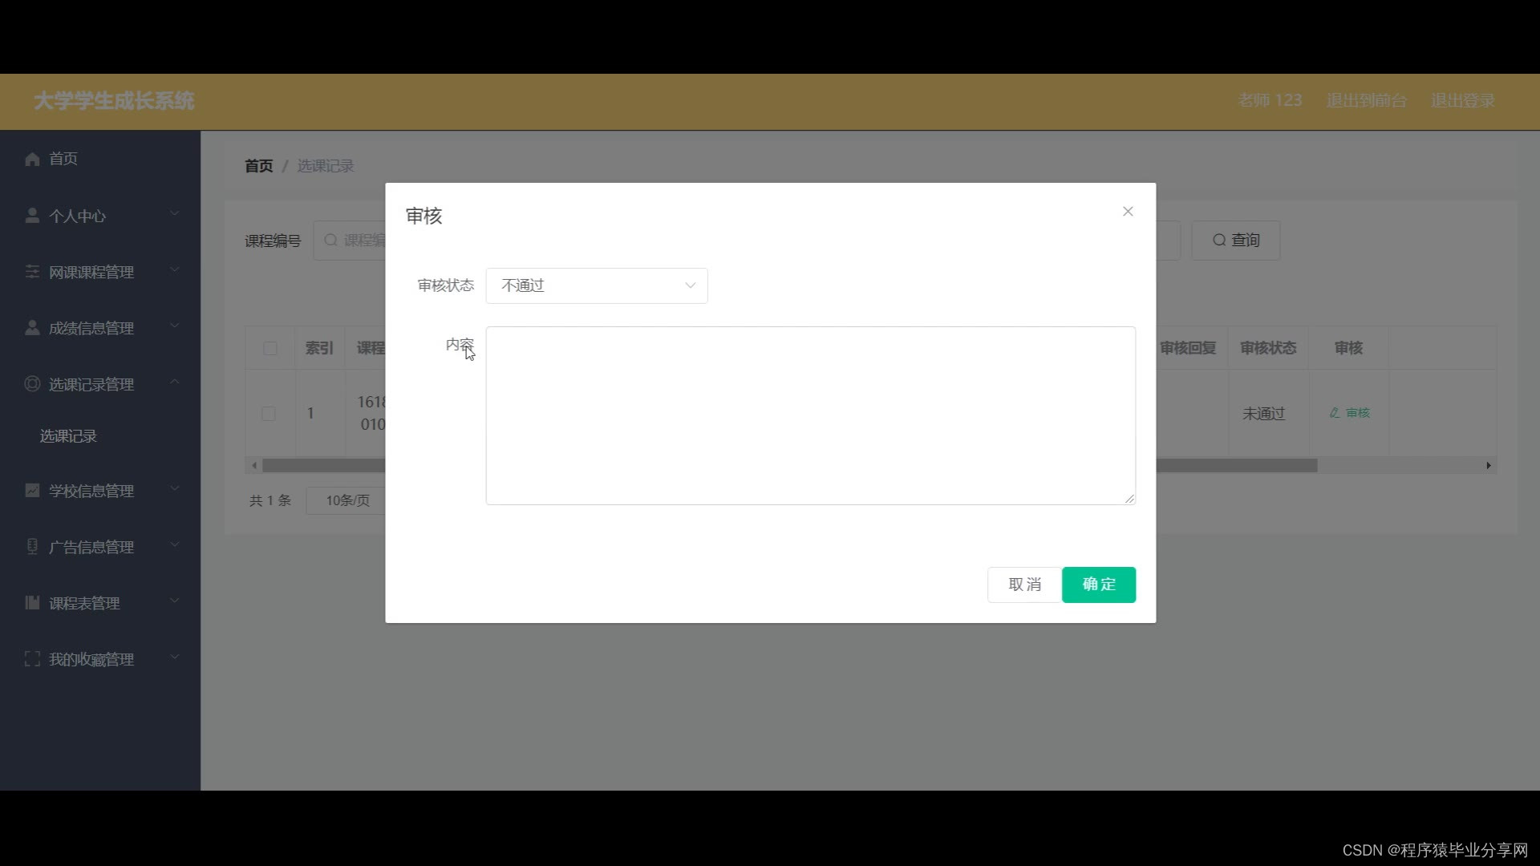Click 首页 in the breadcrumb
Screen dimensions: 1540x866
point(258,166)
